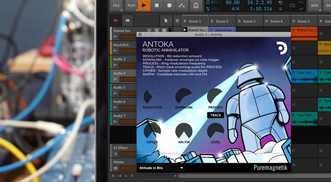
Task: Click the lower curve icon beside ADD
Action: coord(301,9)
